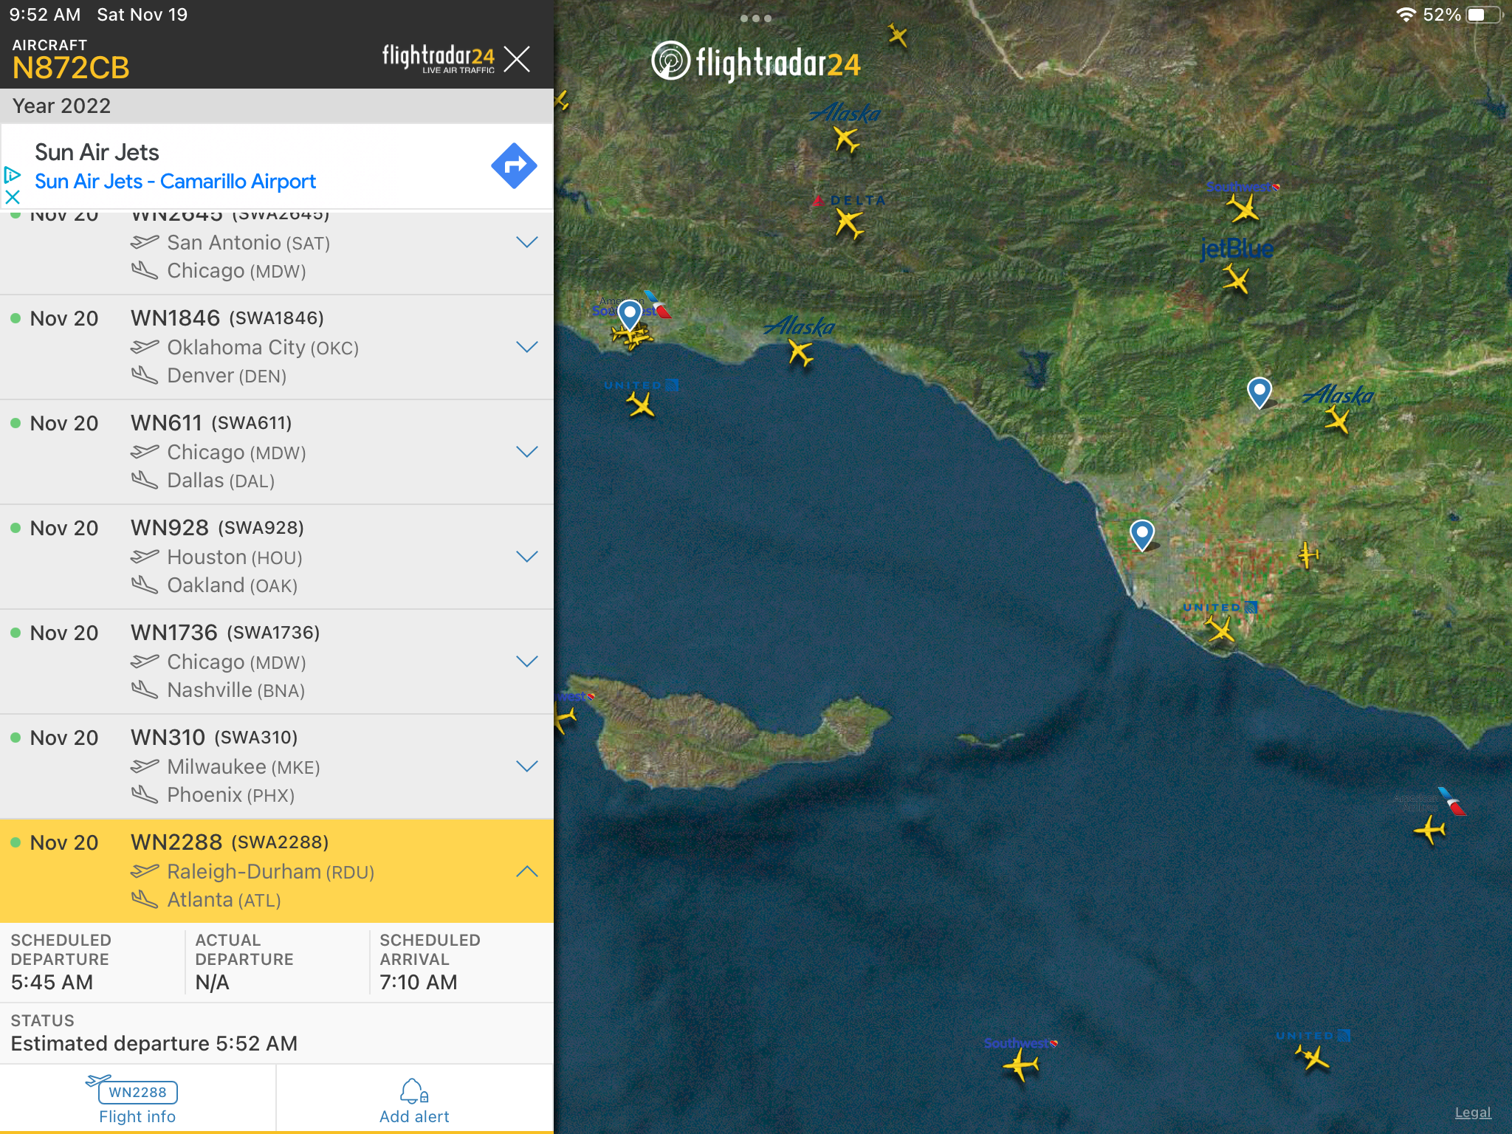Screen dimensions: 1512x1134
Task: Expand the San Antonio to Chicago flight row
Action: (x=526, y=242)
